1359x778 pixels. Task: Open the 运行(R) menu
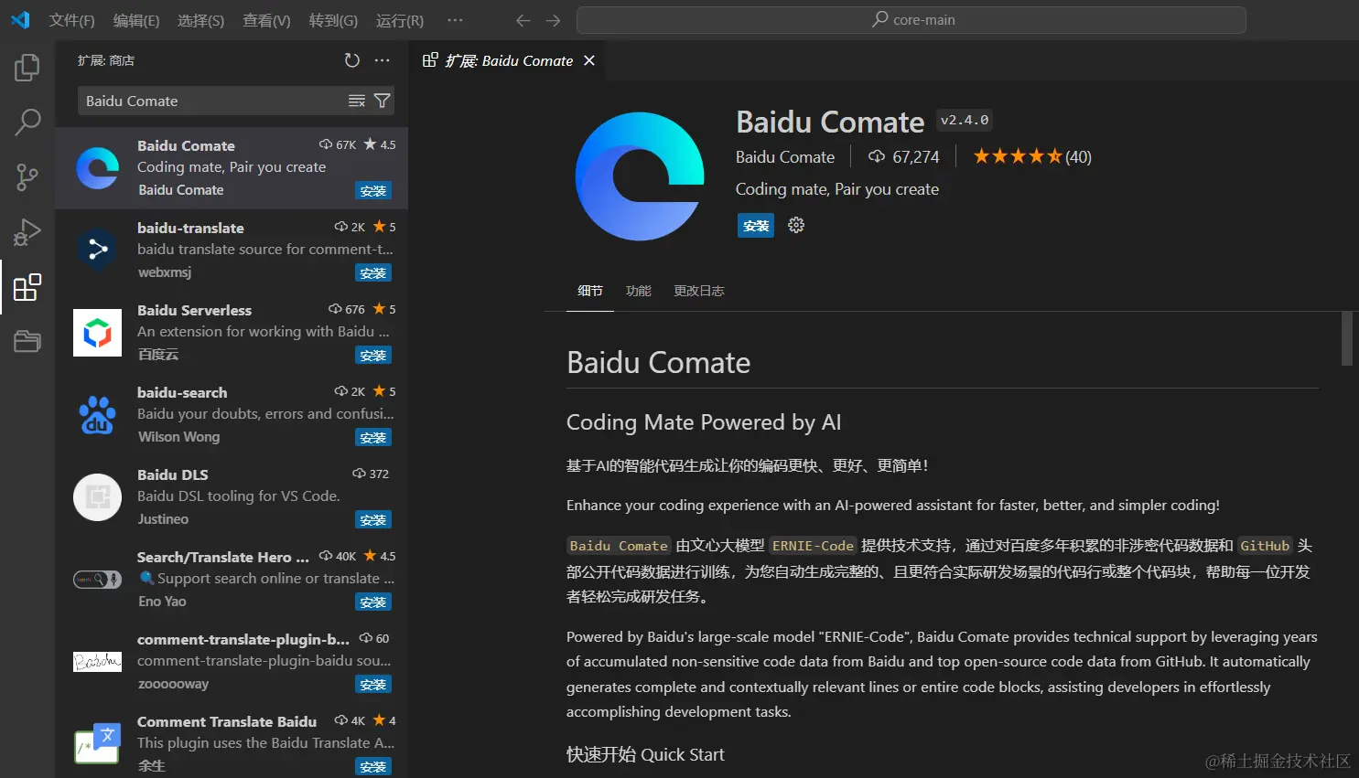[400, 20]
